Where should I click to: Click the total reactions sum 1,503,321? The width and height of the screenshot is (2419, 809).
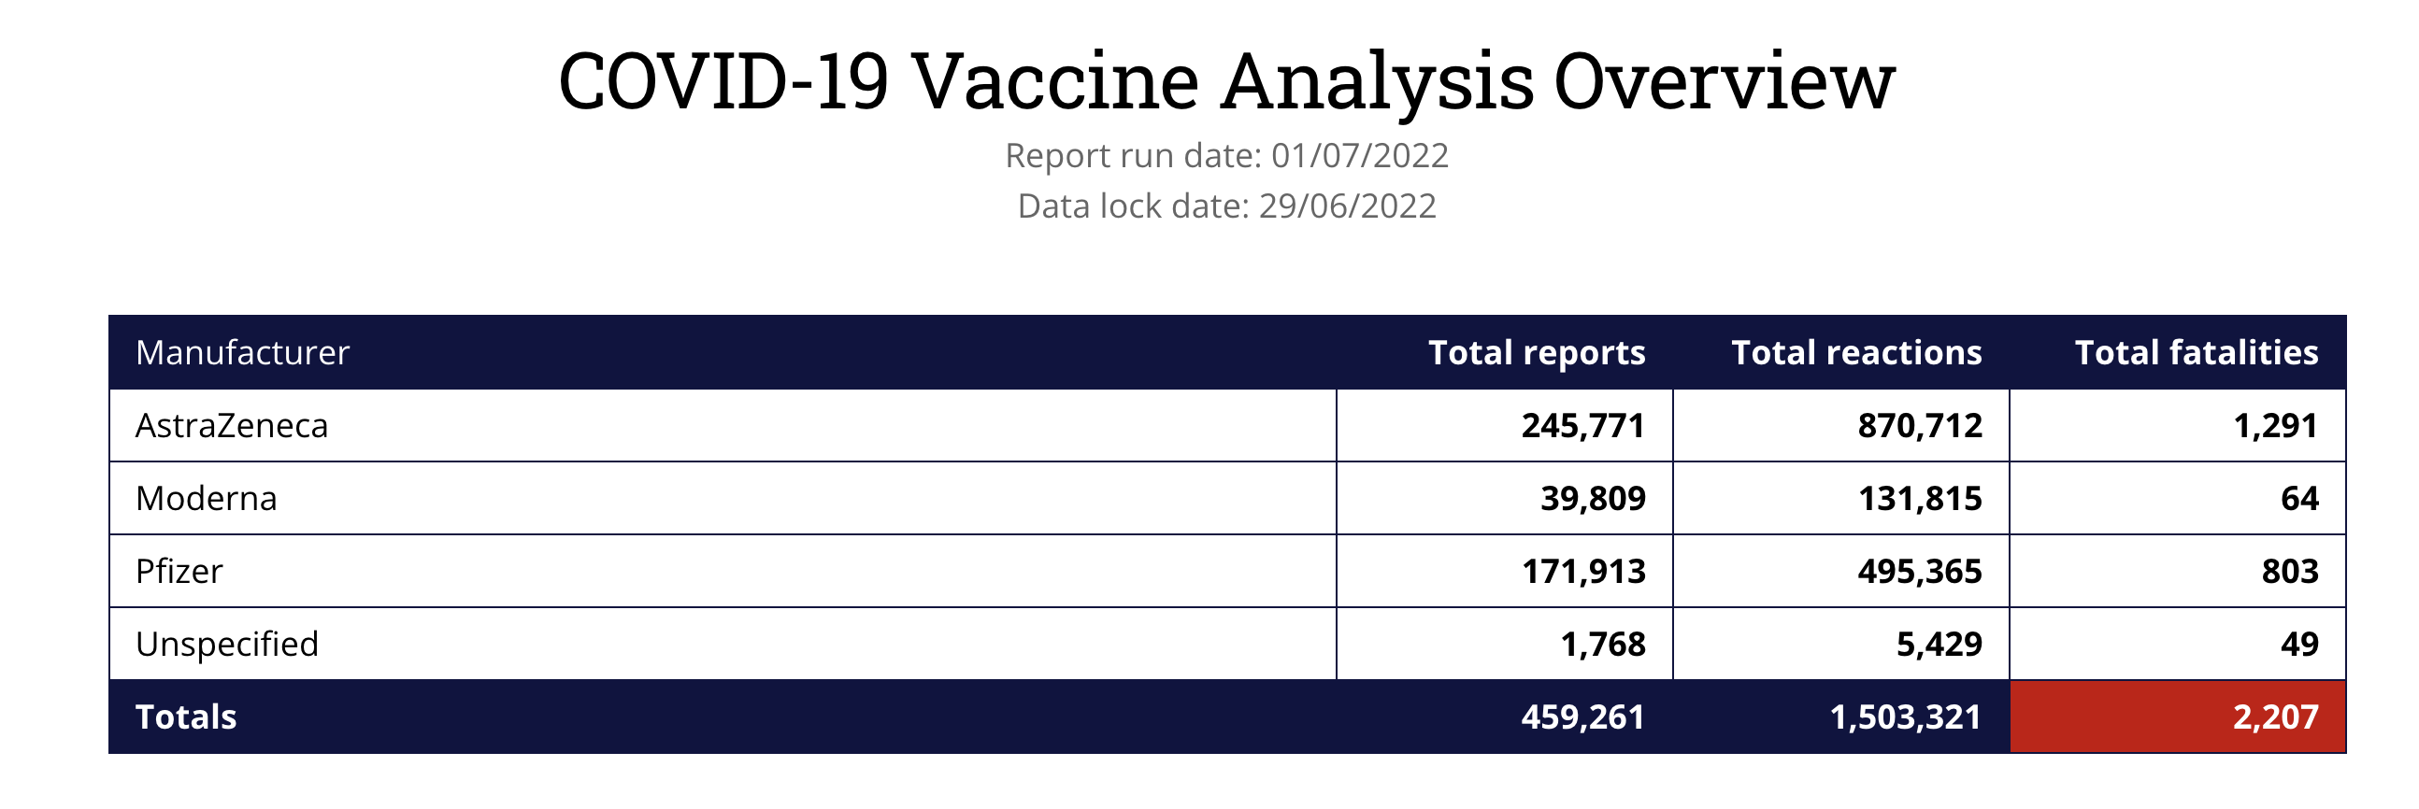1904,718
